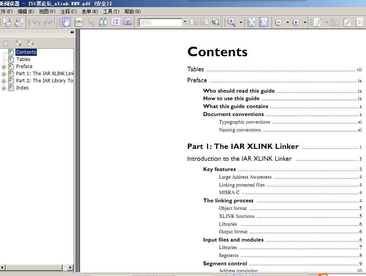Image resolution: width=366 pixels, height=276 pixels.
Task: Expand Part 1: The IAR XLINK bookmark
Action: (x=4, y=74)
